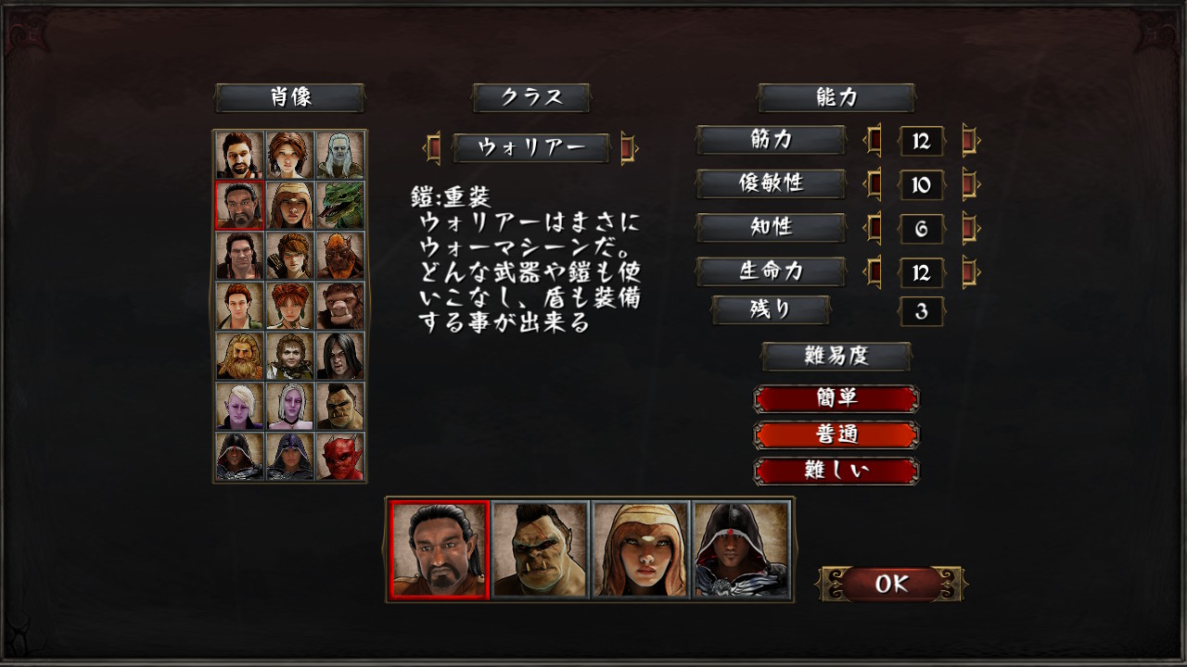Set difficulty to 簡単 (easy)
1187x667 pixels.
836,398
